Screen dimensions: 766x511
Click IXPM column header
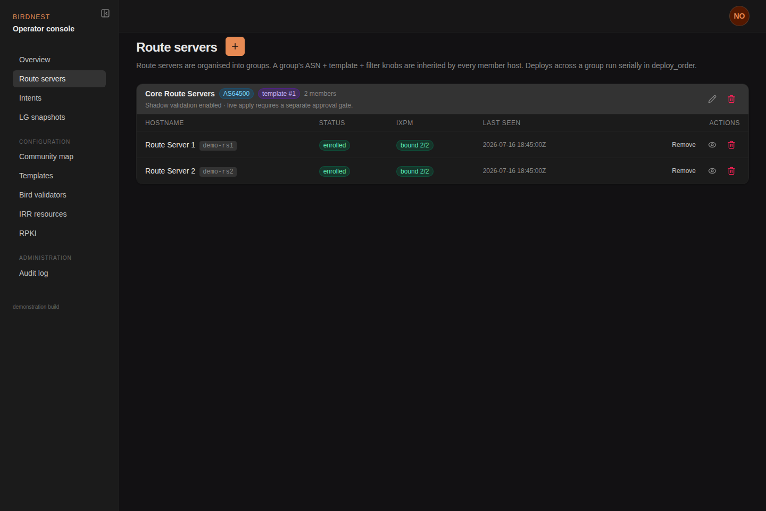click(405, 123)
